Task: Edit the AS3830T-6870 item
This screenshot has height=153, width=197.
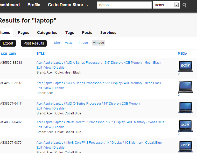Action: [39, 148]
